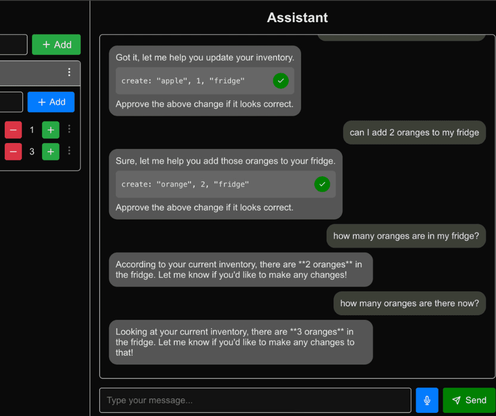Approve the apple create command checkmark
Viewport: 496px width, 416px height.
(281, 81)
